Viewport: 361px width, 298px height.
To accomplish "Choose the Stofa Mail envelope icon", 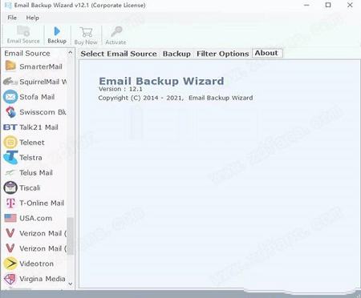I will coord(10,96).
